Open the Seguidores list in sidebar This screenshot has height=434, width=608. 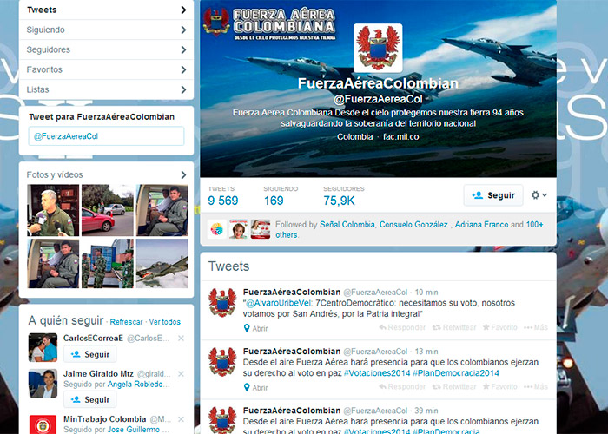105,49
